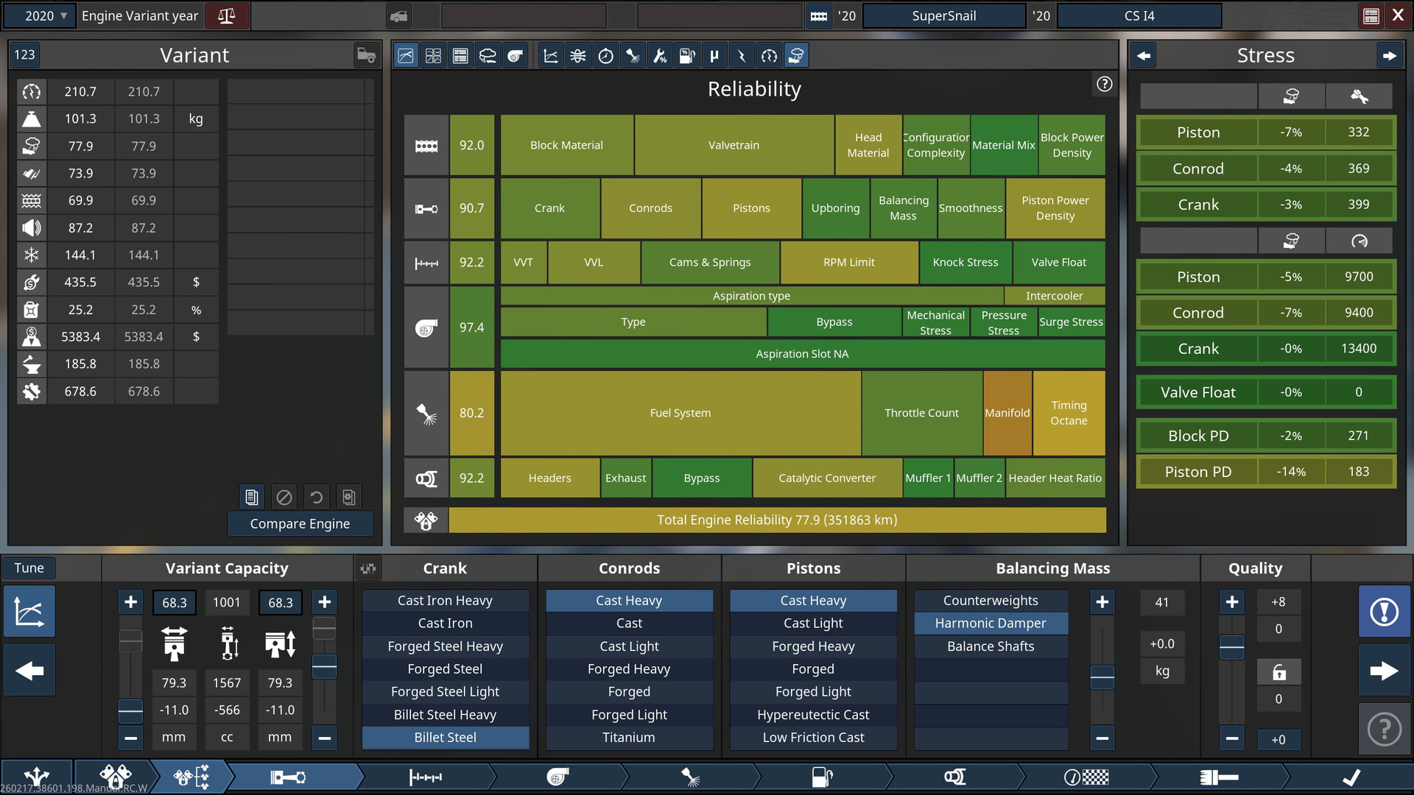Image resolution: width=1414 pixels, height=795 pixels.
Task: Click the balancing mass slider handle
Action: coord(1102,676)
